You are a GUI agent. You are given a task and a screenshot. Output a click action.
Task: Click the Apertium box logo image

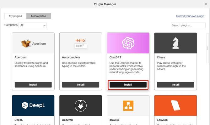pyautogui.click(x=33, y=43)
